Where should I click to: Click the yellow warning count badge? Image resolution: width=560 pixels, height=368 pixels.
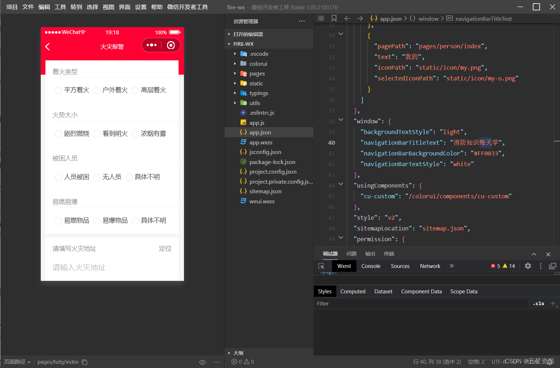[509, 266]
